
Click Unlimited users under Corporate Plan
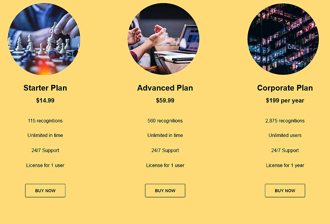click(x=285, y=135)
